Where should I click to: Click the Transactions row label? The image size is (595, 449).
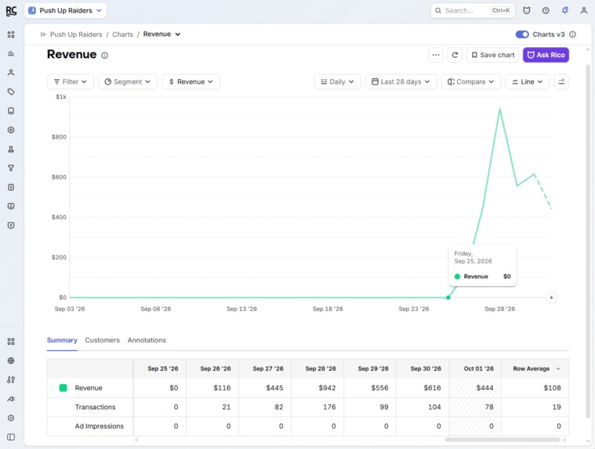click(x=95, y=407)
